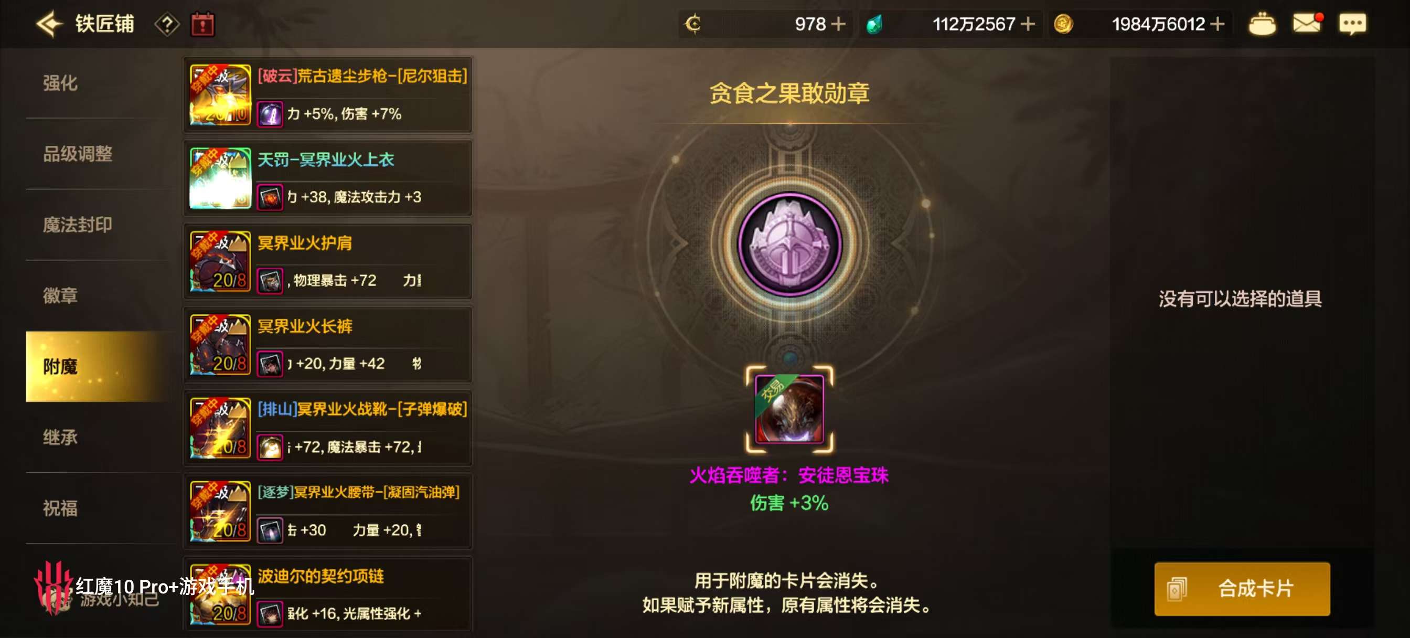Image resolution: width=1410 pixels, height=638 pixels.
Task: Add more gold coins with plus
Action: pos(1217,24)
